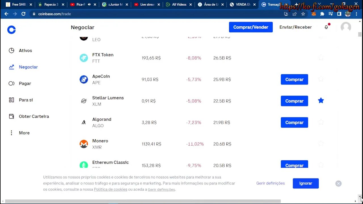Close the Paper.io 3 tab
The width and height of the screenshot is (363, 204).
coord(63,5)
